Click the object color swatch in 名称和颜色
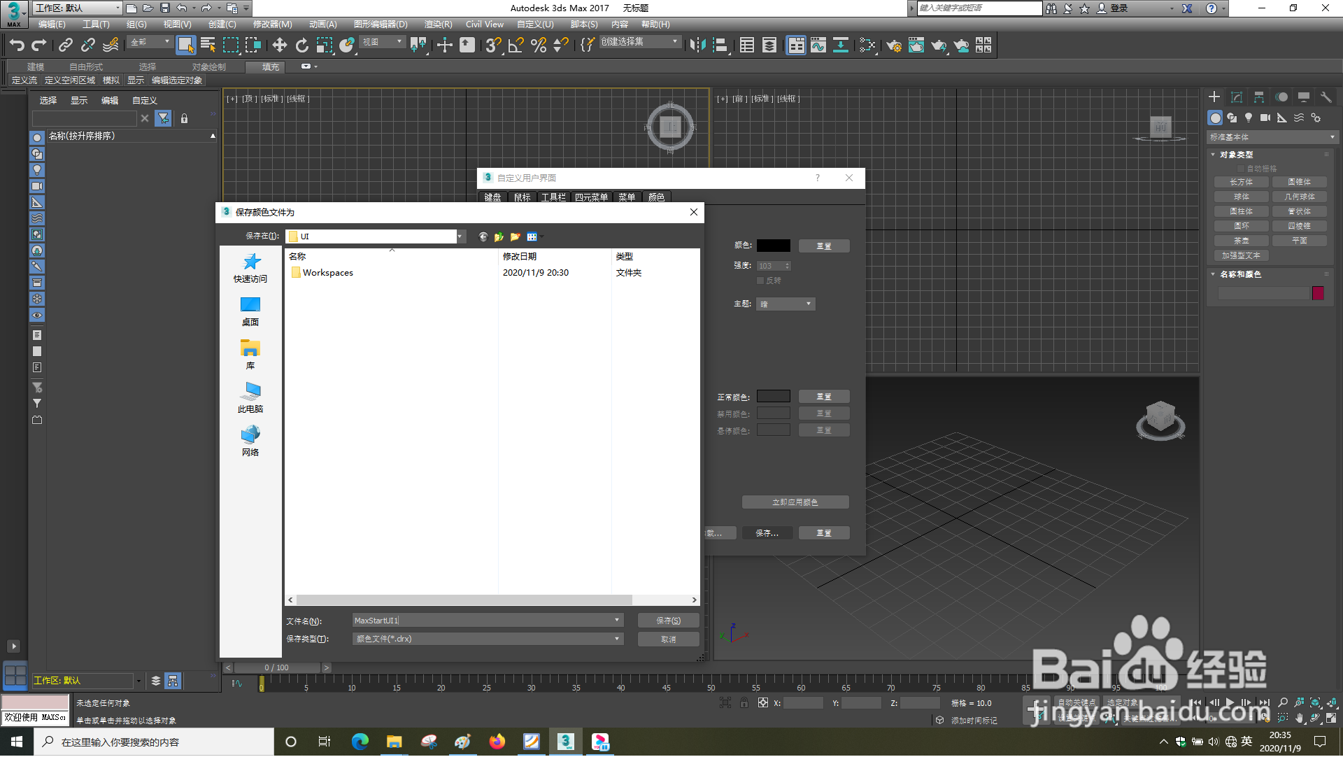1343x757 pixels. pyautogui.click(x=1318, y=293)
